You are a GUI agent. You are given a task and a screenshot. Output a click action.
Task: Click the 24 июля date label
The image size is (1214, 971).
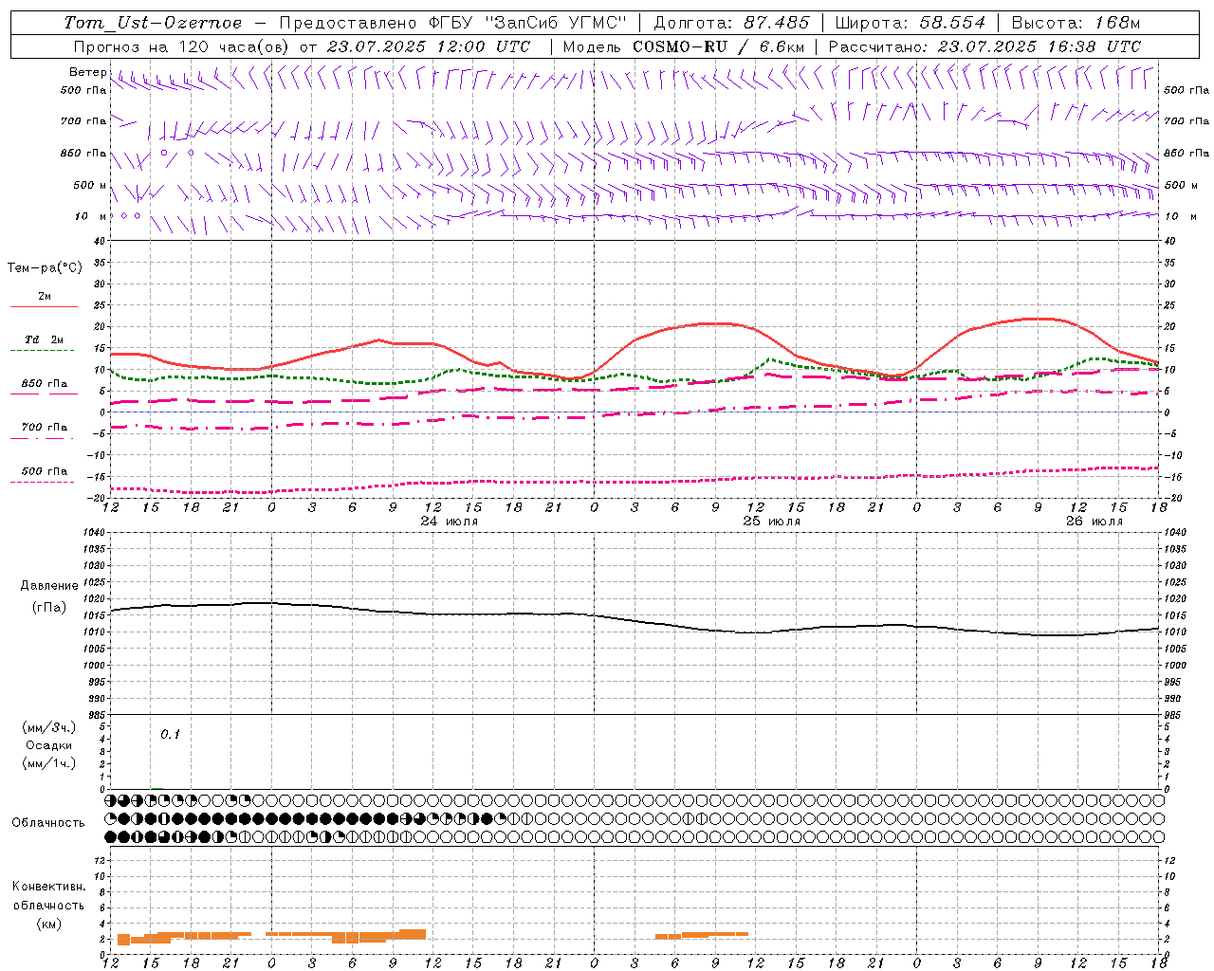coord(450,522)
